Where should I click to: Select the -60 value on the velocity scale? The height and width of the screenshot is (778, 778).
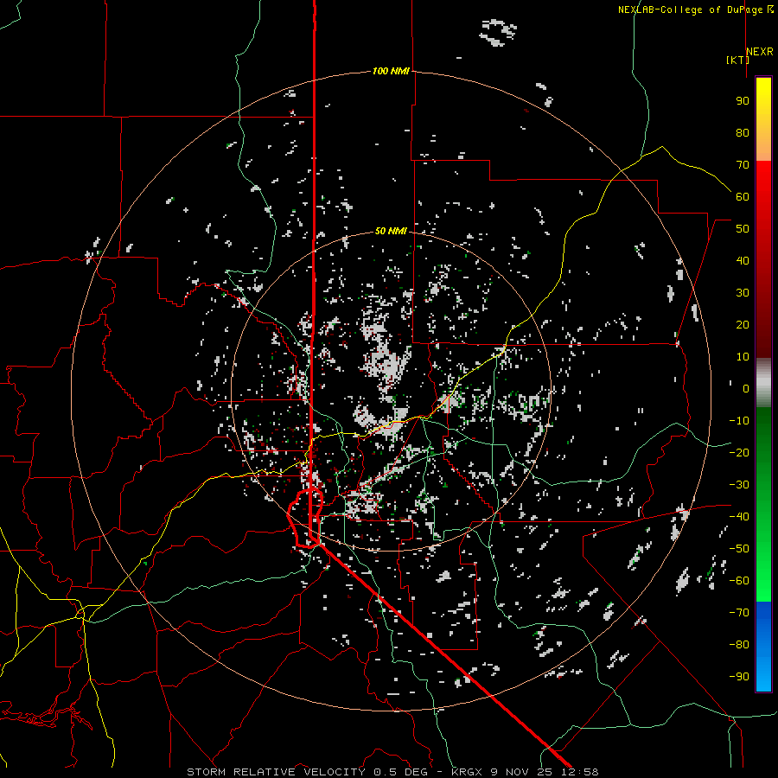739,581
